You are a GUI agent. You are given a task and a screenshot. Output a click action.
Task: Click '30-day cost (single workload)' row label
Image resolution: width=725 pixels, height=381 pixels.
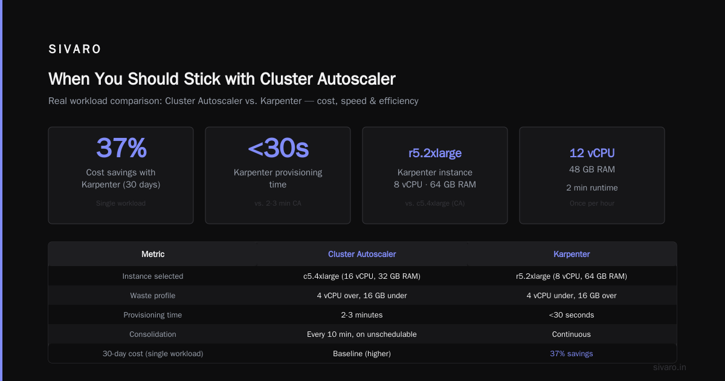click(153, 353)
